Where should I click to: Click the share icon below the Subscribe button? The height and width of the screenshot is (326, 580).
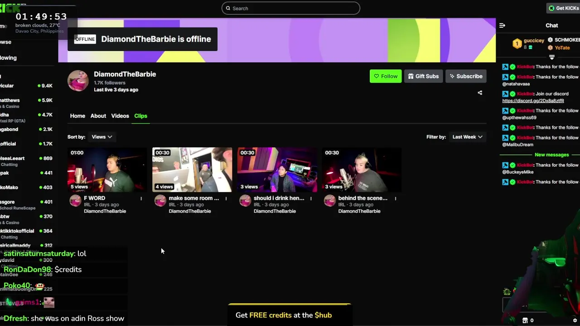(x=480, y=93)
